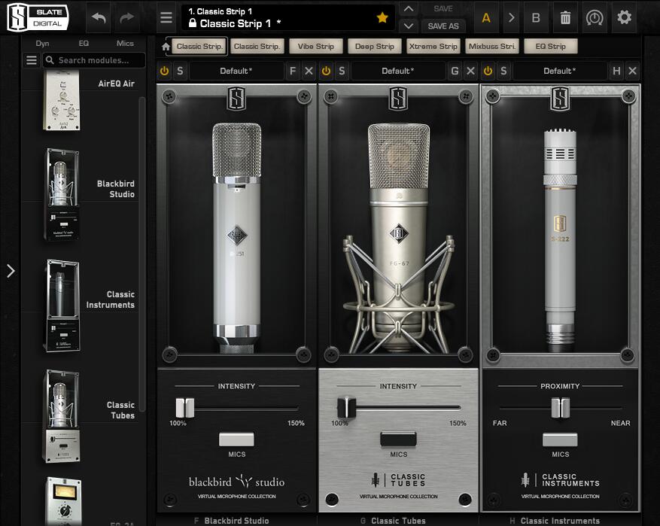The image size is (660, 526).
Task: Select the AirEQ Air module thumbnail
Action: coord(62,100)
